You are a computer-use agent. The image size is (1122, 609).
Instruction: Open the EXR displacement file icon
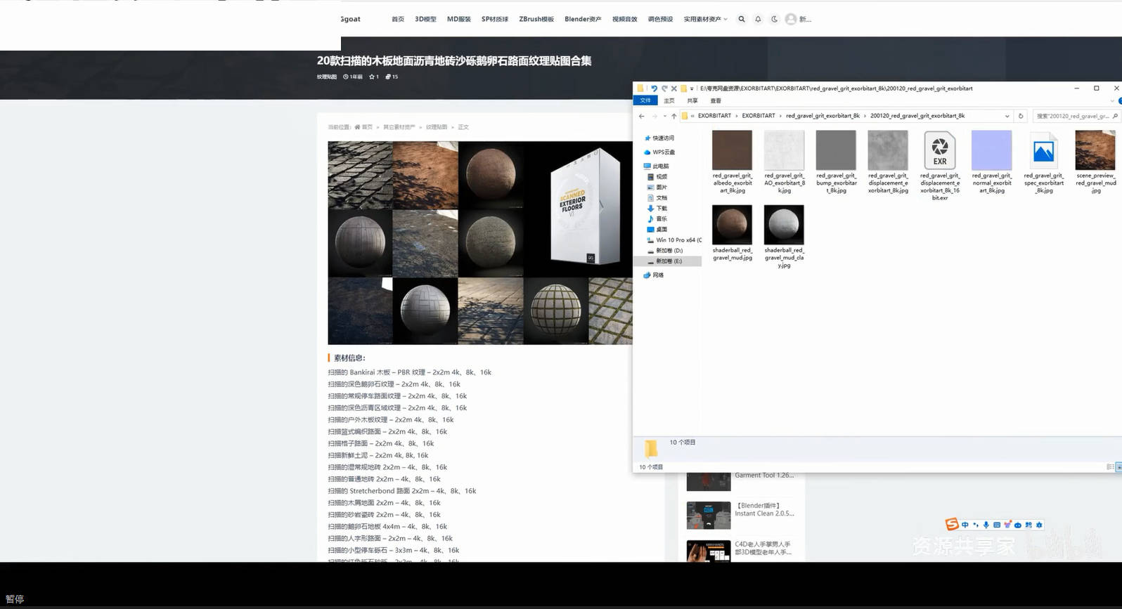click(939, 150)
